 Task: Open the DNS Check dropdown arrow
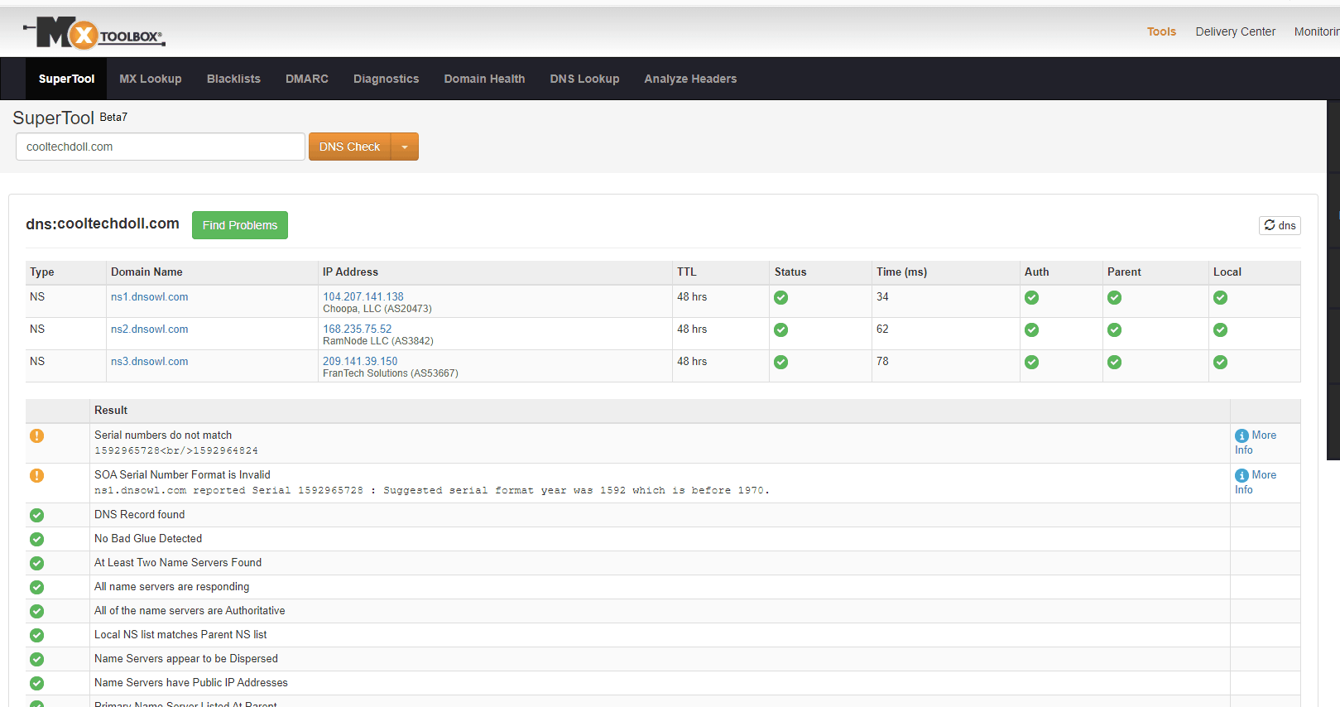coord(405,147)
